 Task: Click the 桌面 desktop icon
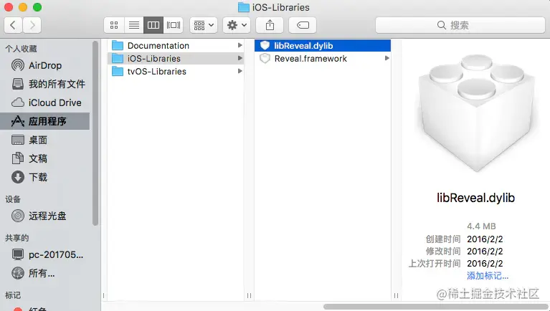[x=18, y=140]
